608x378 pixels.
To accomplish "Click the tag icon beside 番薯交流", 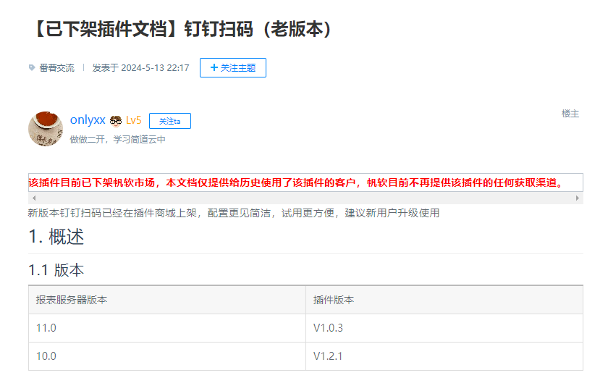I will pyautogui.click(x=32, y=67).
